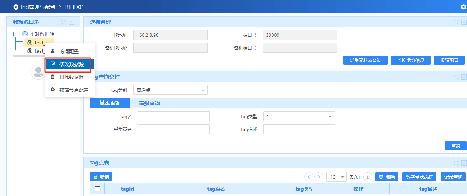Click the 监控运维信息 button
Viewport: 467px width, 196px height.
tap(411, 61)
